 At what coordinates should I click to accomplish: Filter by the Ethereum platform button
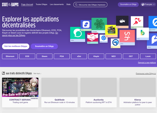pyautogui.click(x=10, y=56)
